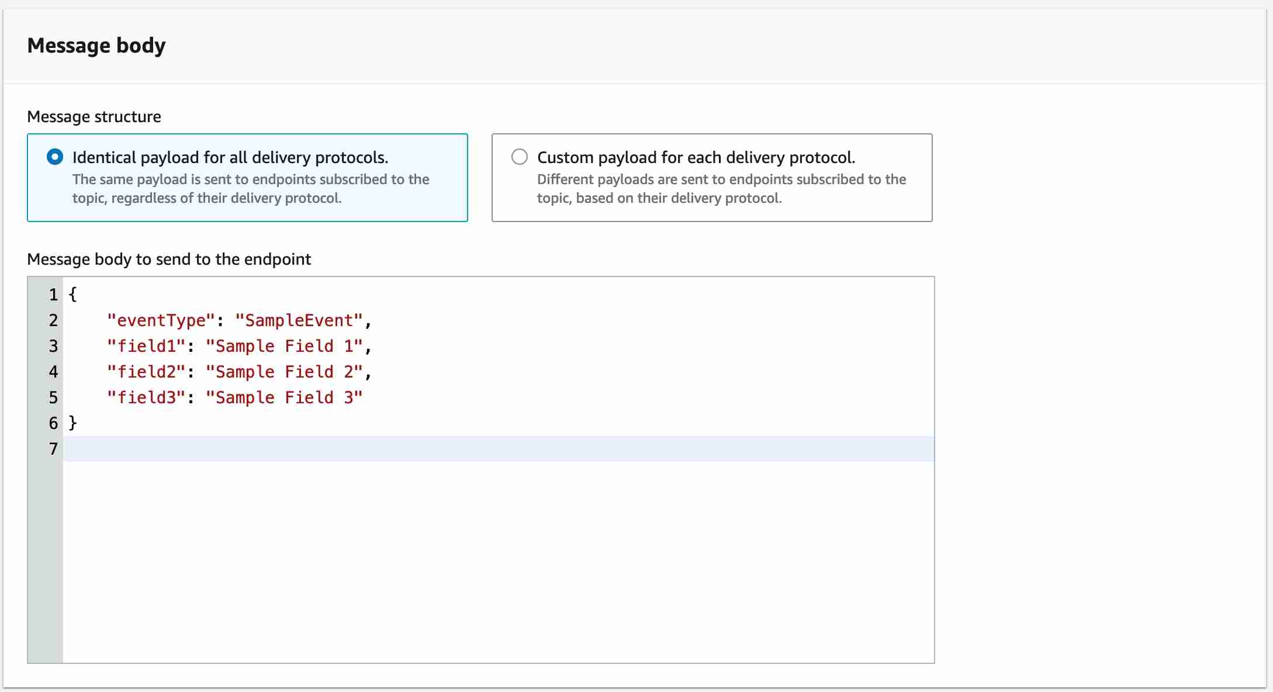
Task: Click line number 1 in the gutter
Action: click(x=53, y=295)
